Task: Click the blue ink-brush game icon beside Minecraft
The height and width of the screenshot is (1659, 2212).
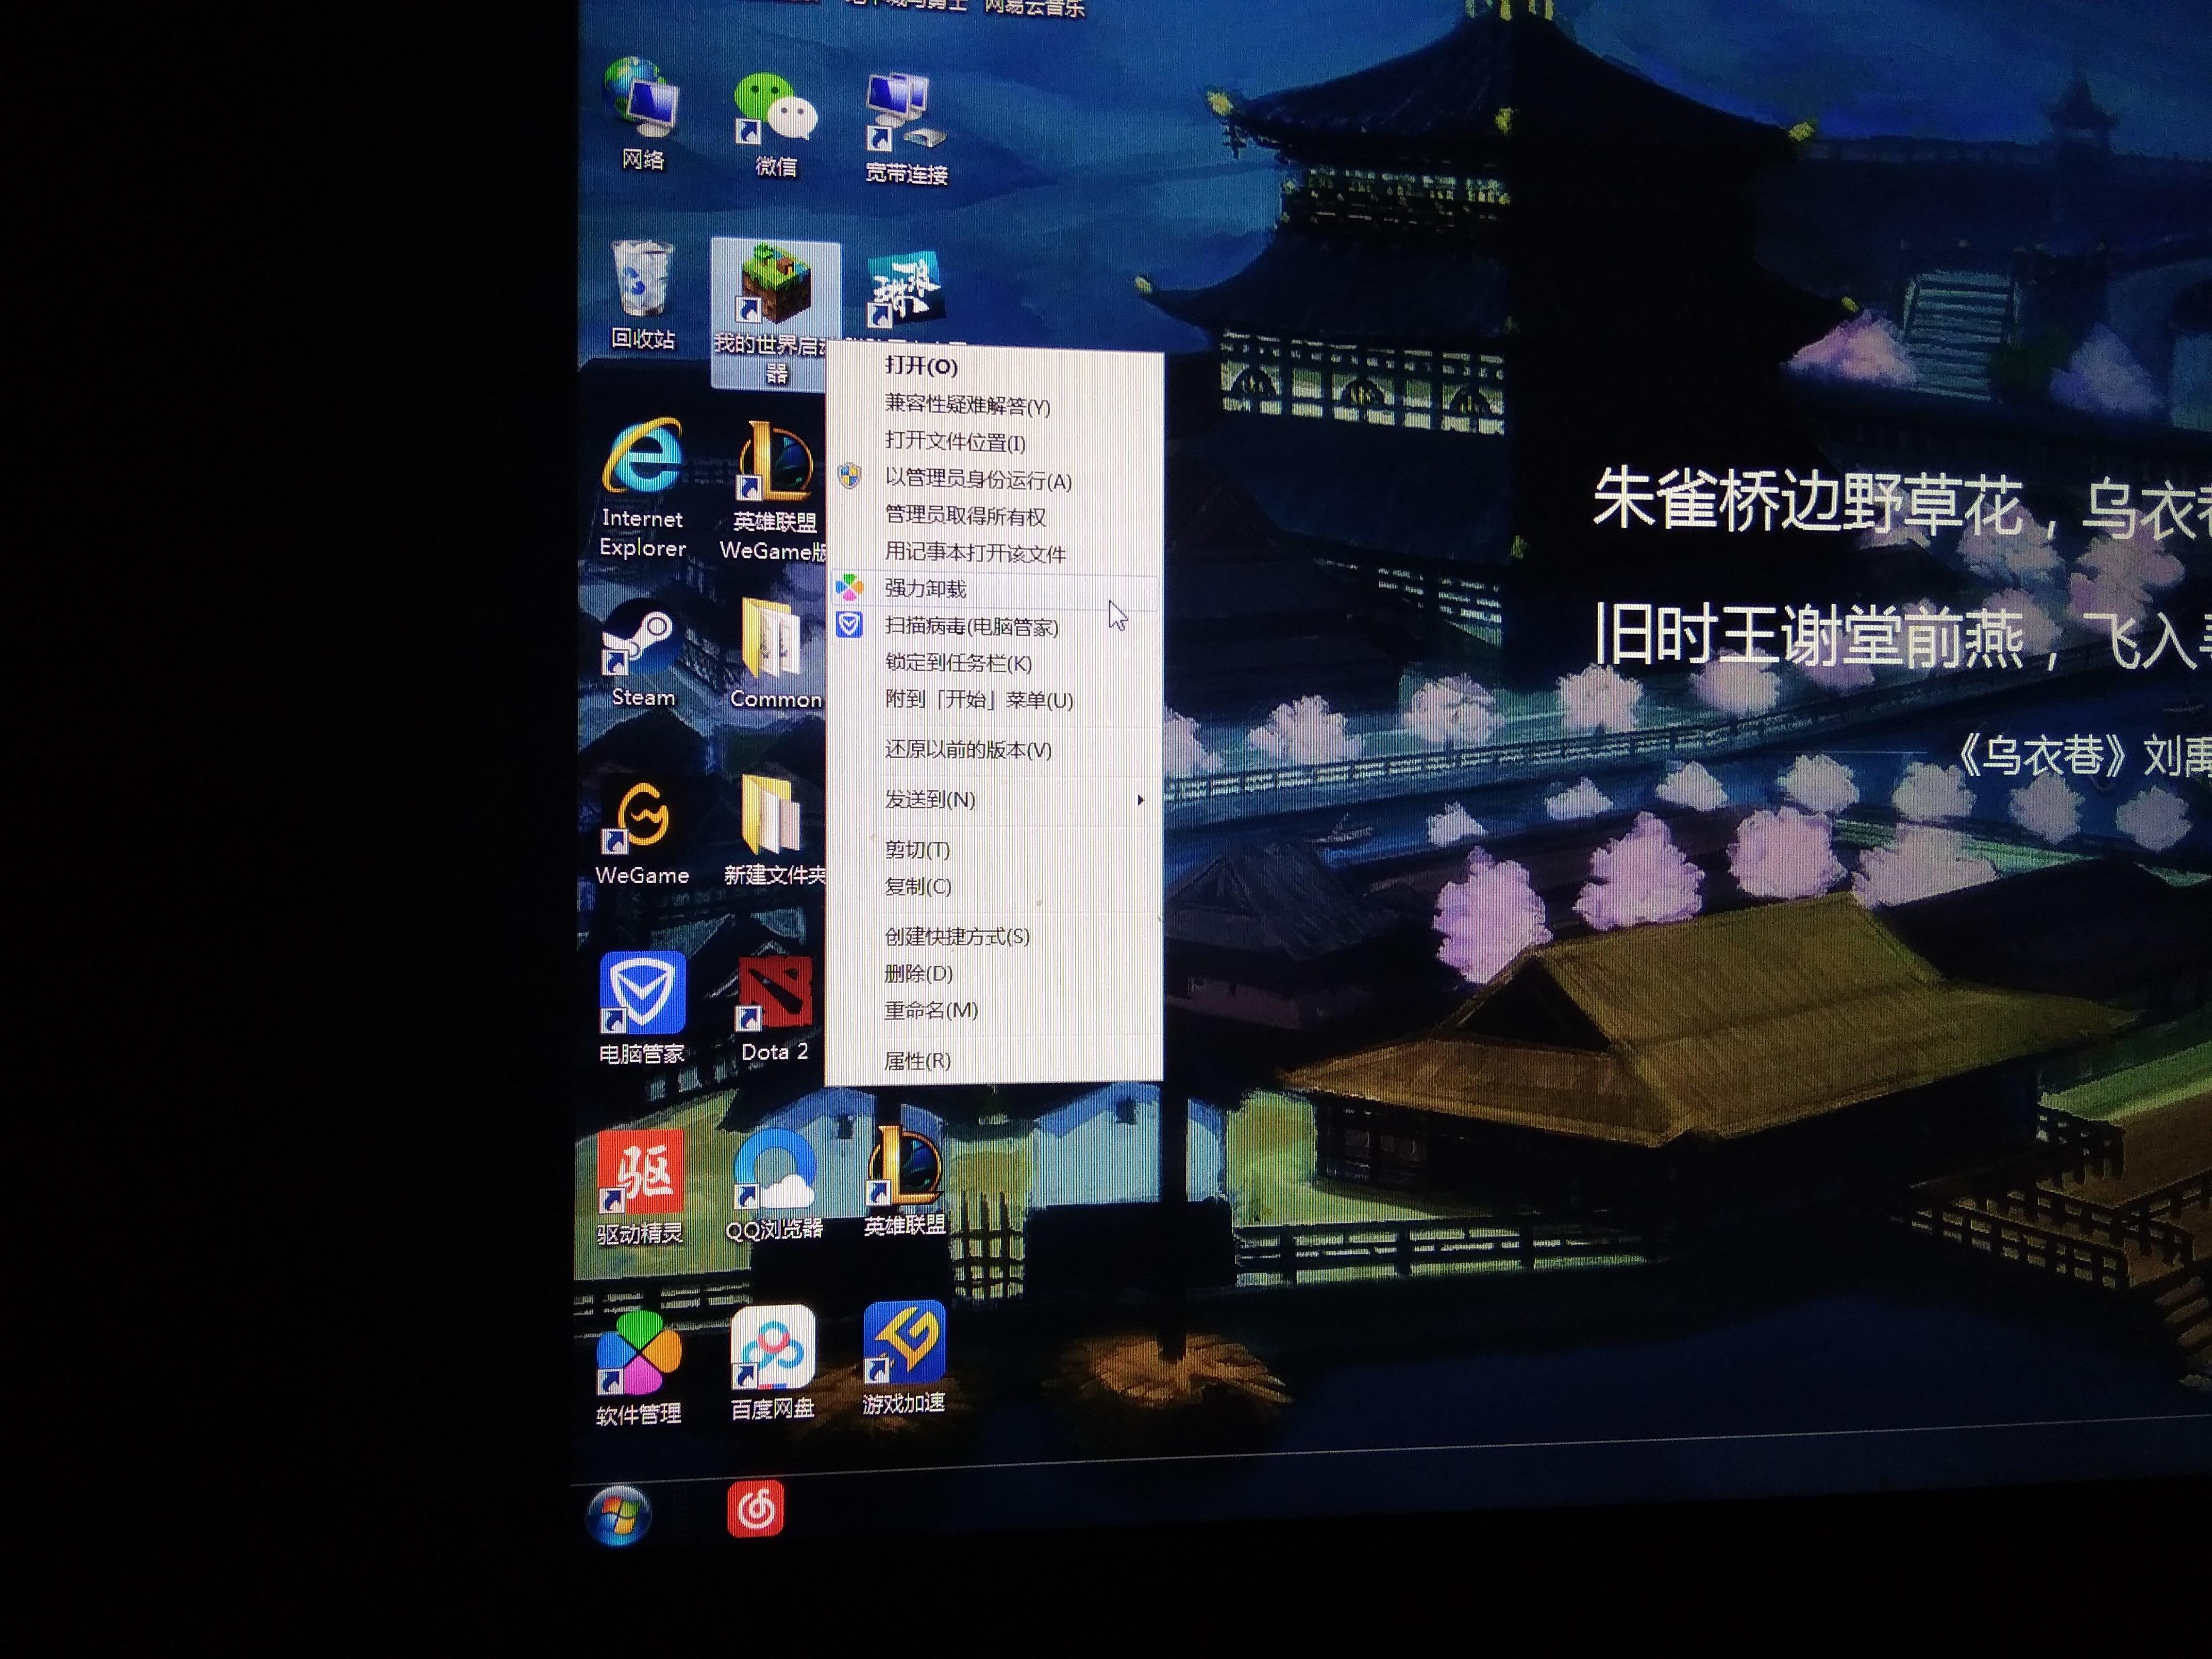Action: coord(903,288)
